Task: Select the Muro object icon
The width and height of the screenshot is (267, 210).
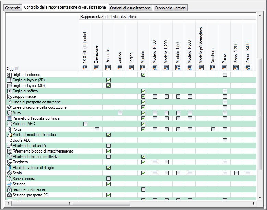Action: click(10, 113)
